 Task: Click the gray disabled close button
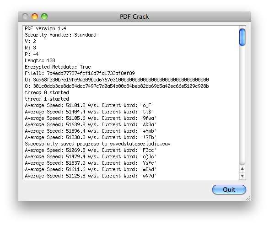click(25, 16)
